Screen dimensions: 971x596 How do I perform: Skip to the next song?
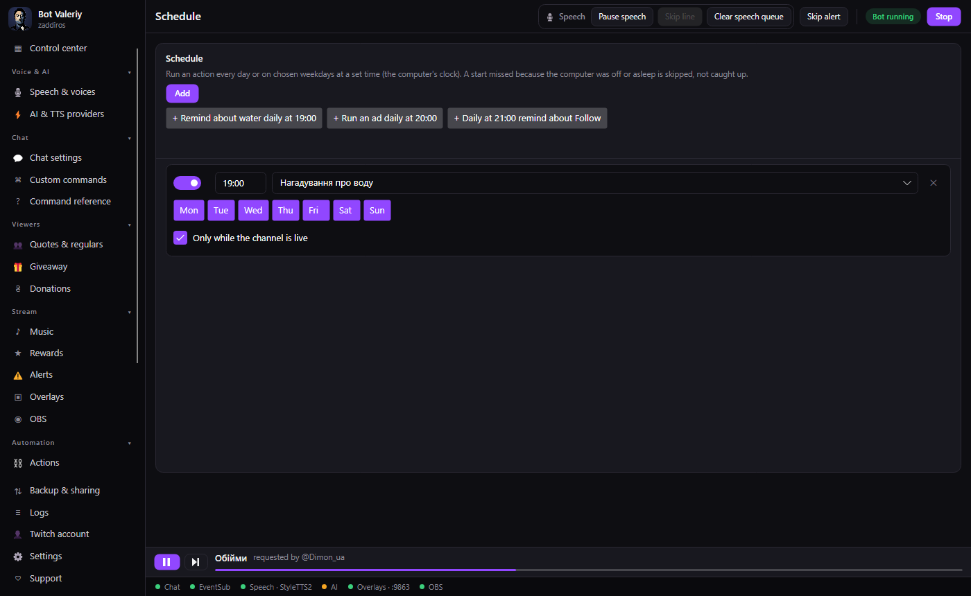click(196, 562)
